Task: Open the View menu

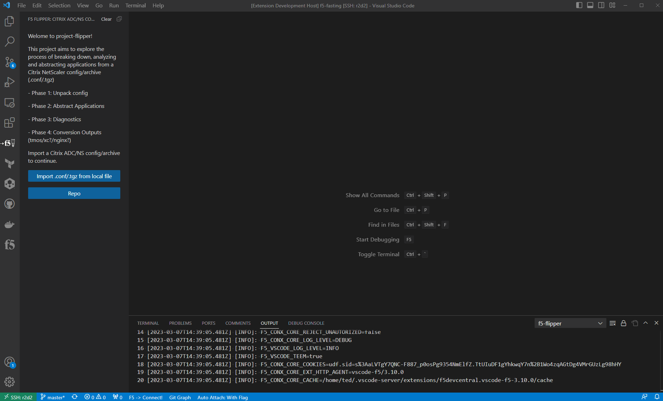Action: point(83,5)
